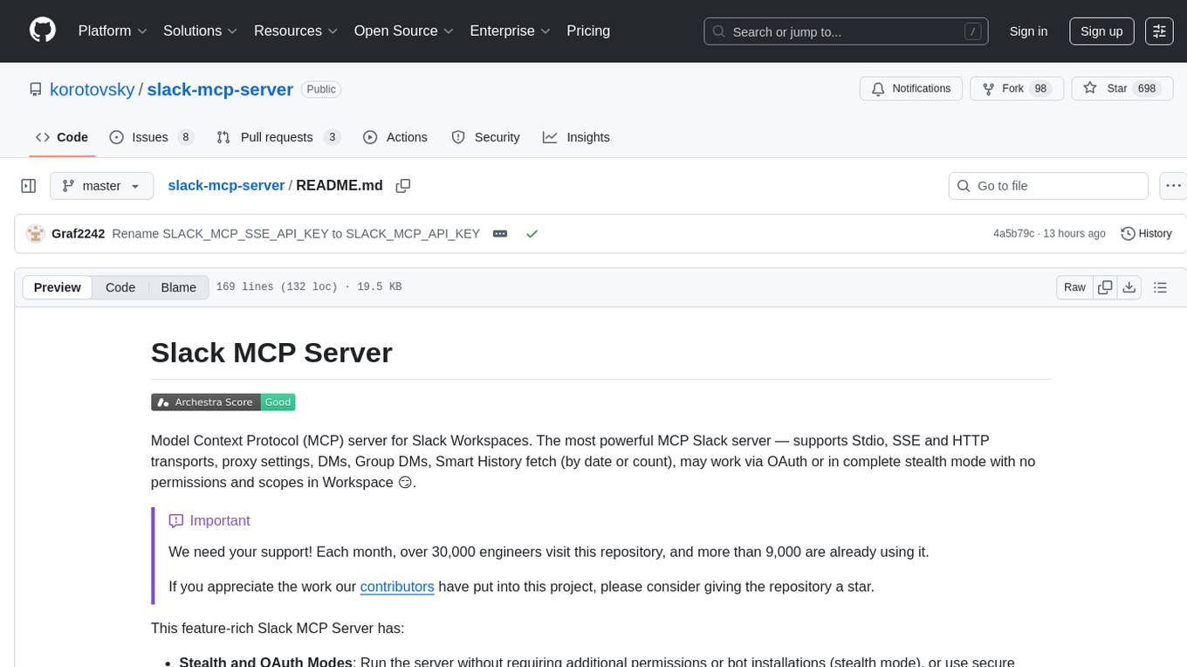Viewport: 1187px width, 667px height.
Task: Click the slash shortcut icon in search
Action: [972, 31]
